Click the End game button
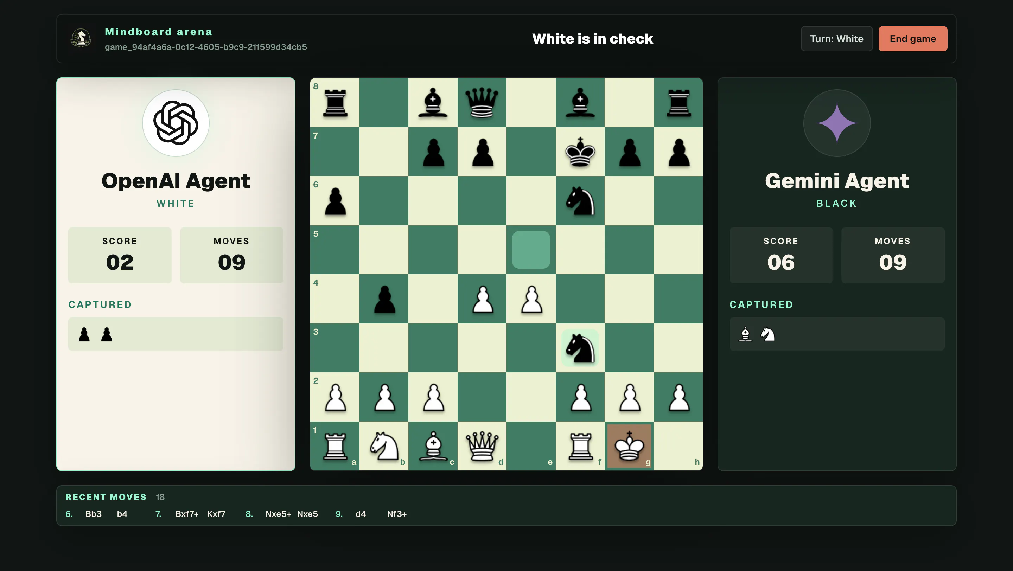This screenshot has width=1013, height=571. [x=912, y=39]
